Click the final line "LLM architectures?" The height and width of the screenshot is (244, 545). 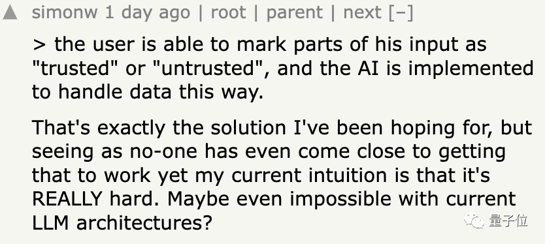tap(122, 222)
